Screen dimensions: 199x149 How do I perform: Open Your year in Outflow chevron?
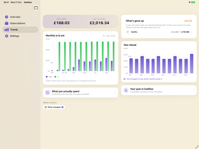click(x=194, y=90)
